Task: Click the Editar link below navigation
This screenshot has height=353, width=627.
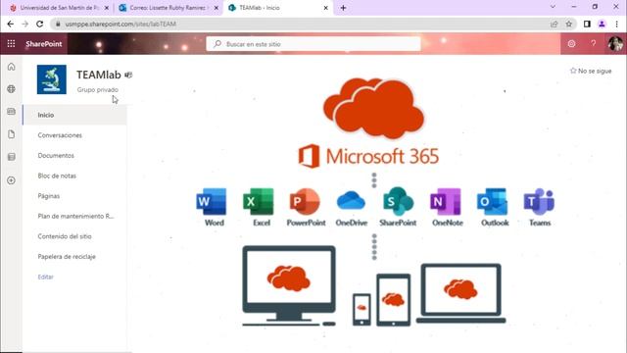Action: 46,277
